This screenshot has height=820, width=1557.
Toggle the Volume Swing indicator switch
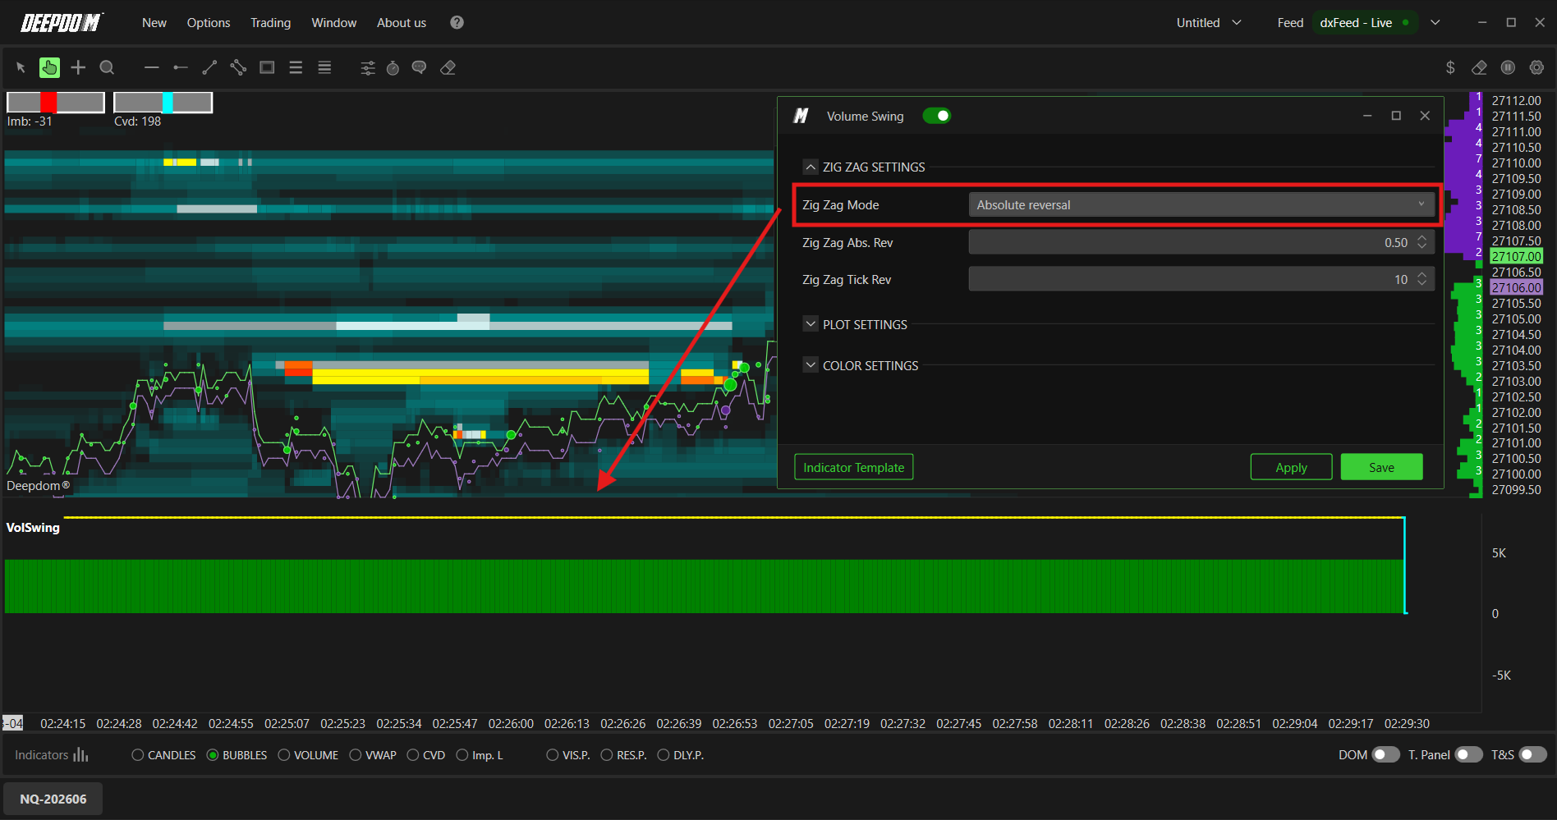[936, 116]
